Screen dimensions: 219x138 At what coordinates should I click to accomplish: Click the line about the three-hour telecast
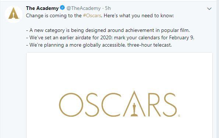pyautogui.click(x=99, y=45)
